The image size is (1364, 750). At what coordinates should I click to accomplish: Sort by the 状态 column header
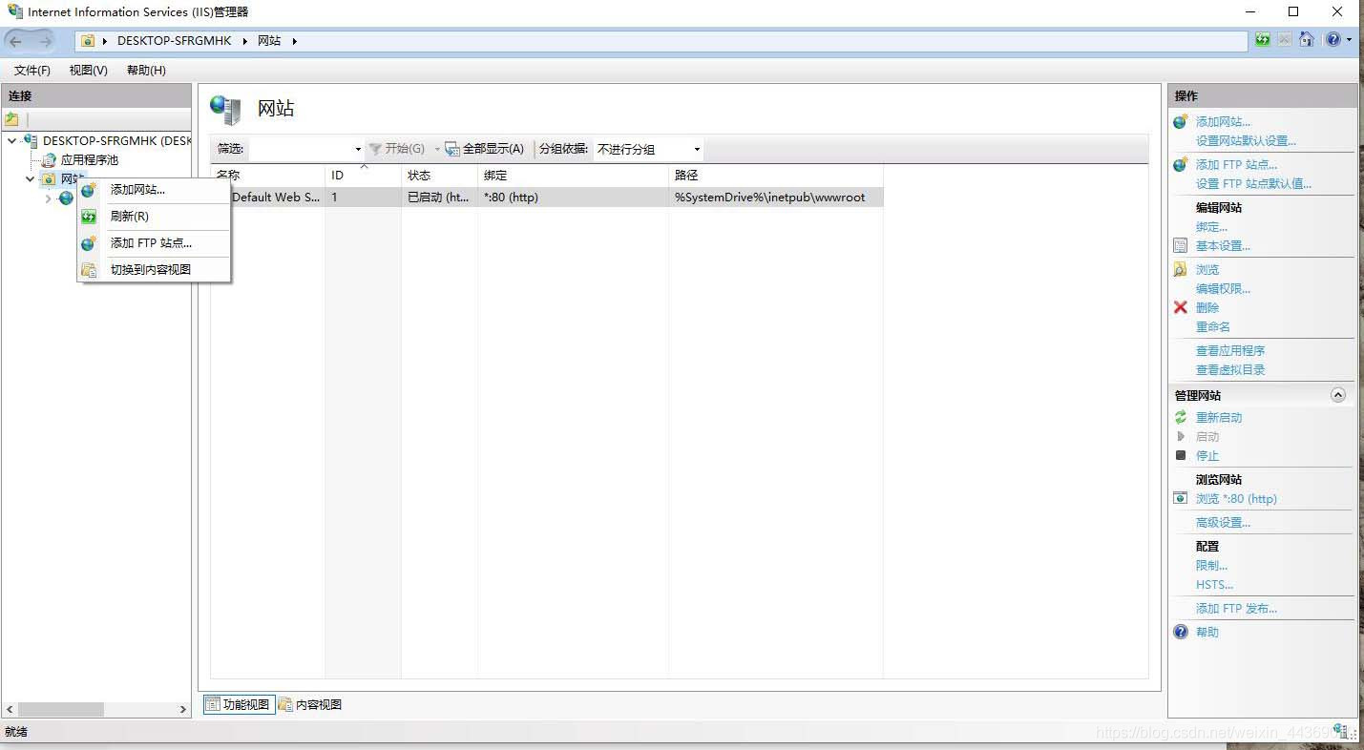pyautogui.click(x=439, y=176)
